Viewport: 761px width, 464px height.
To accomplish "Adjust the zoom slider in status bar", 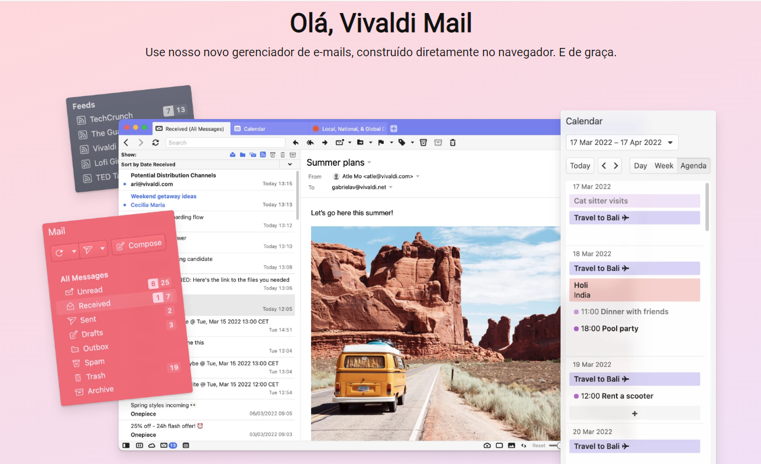I will tap(556, 445).
